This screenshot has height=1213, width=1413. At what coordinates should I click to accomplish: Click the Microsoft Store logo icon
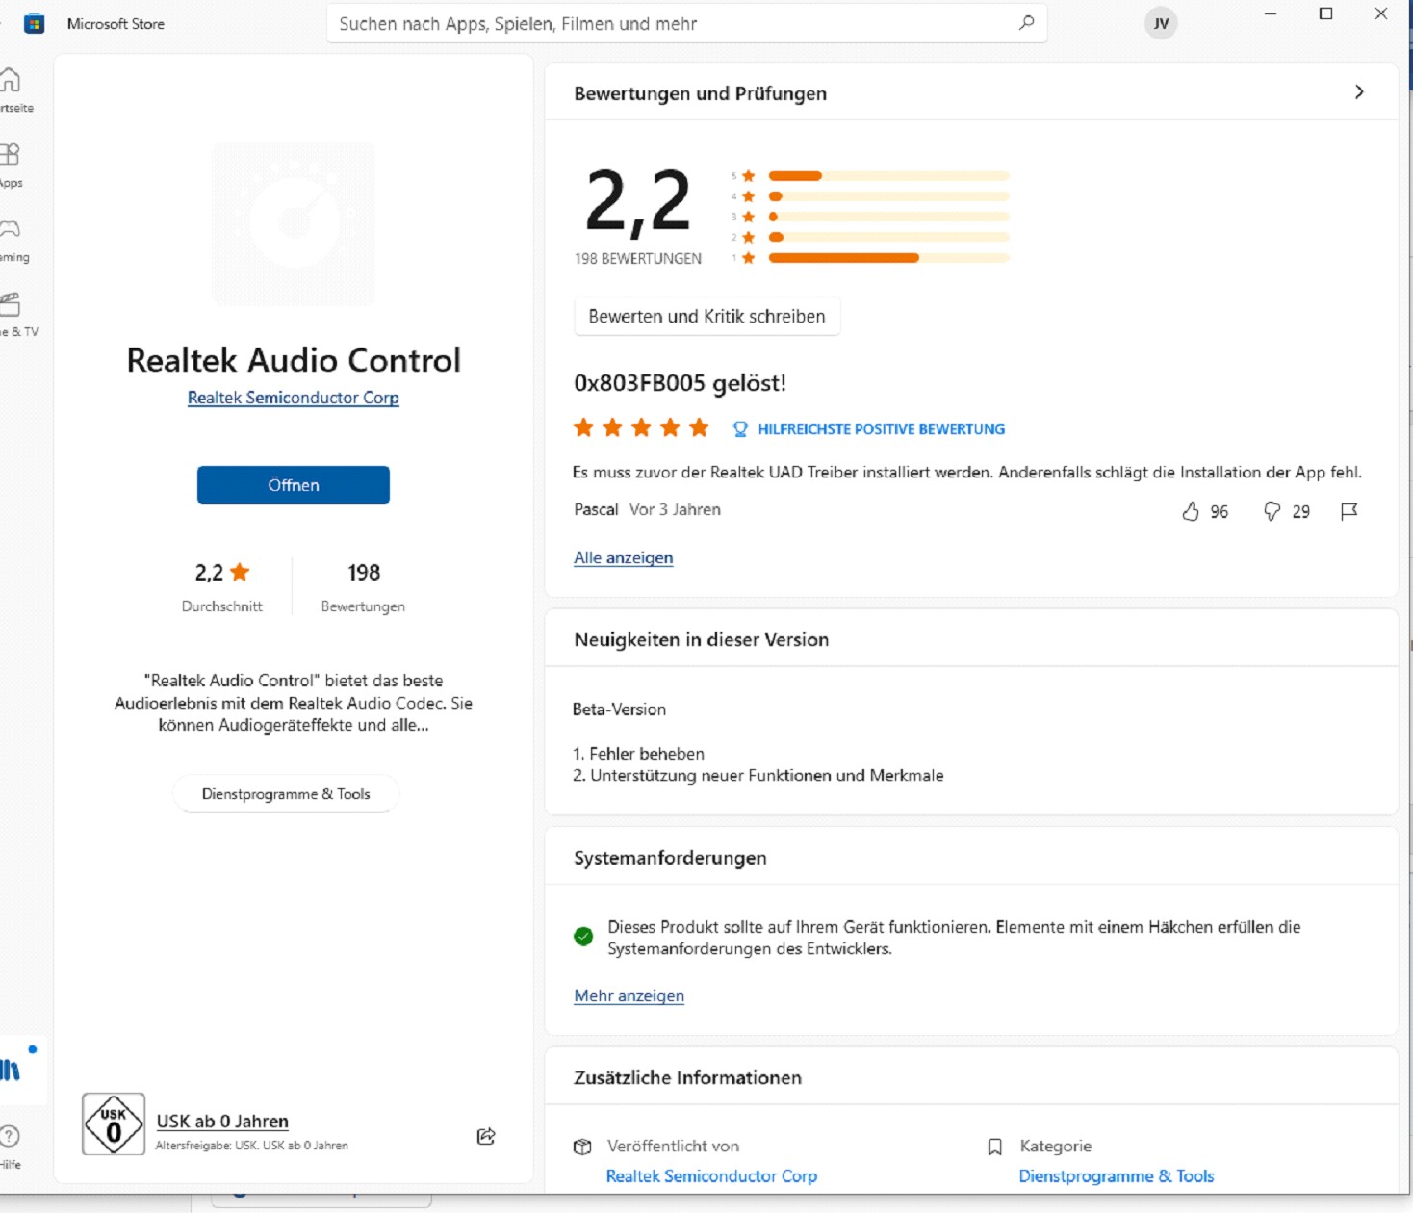pyautogui.click(x=35, y=24)
